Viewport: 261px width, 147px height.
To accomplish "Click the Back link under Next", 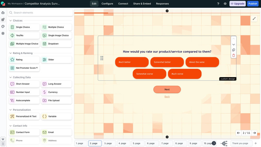I will tap(167, 97).
